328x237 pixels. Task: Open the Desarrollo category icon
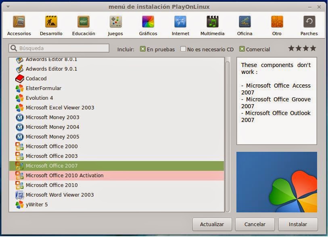pos(51,21)
